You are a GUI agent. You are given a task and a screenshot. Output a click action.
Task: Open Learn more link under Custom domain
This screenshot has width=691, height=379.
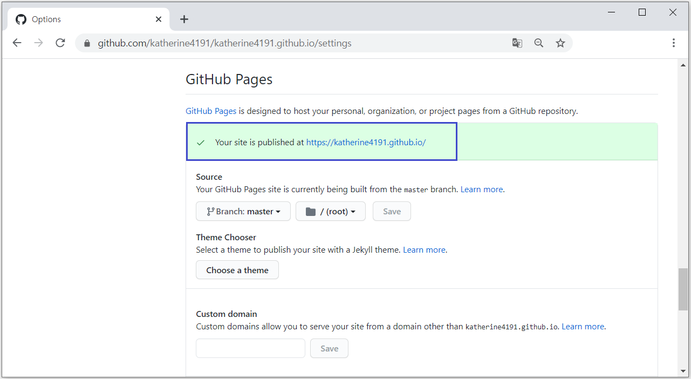583,327
